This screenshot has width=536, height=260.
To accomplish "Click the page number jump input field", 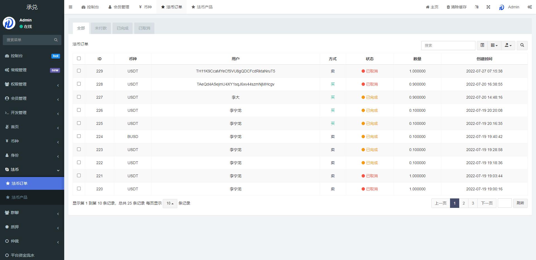I will click(x=504, y=203).
